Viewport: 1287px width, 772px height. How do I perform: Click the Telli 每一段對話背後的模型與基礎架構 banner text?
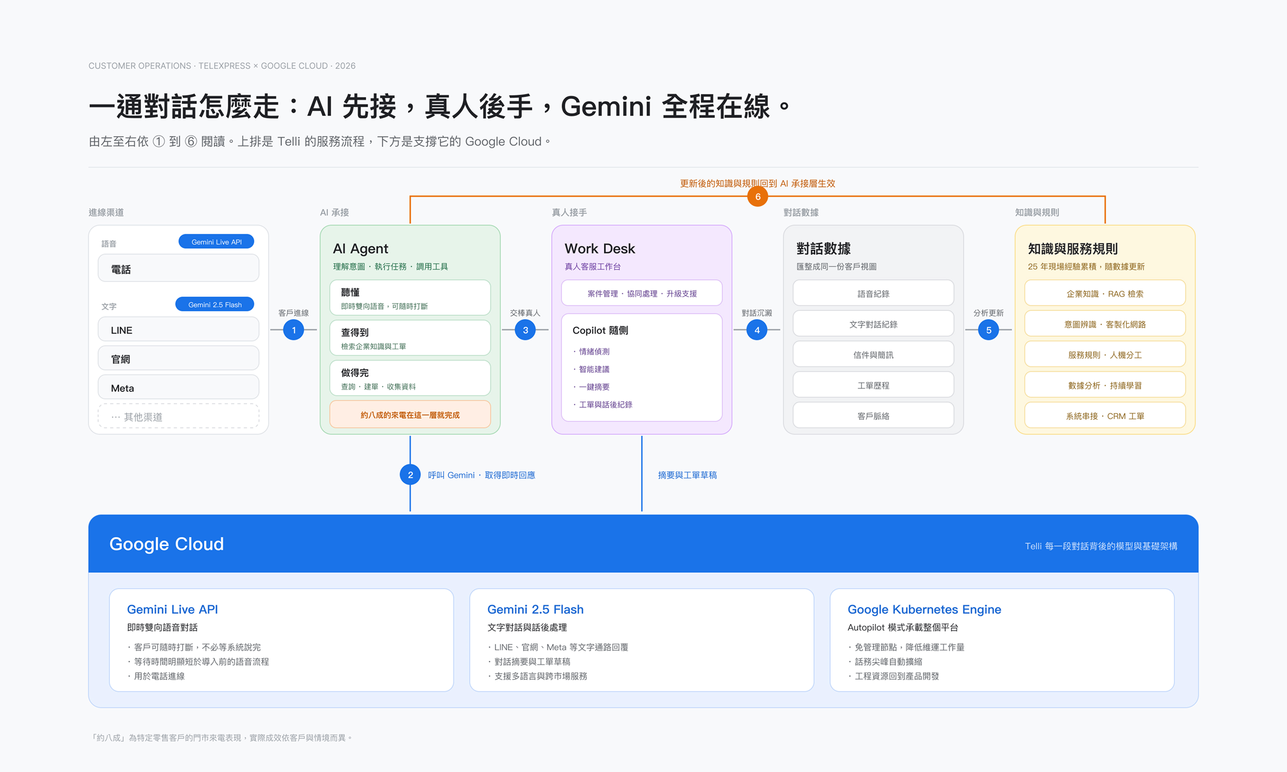coord(1101,546)
